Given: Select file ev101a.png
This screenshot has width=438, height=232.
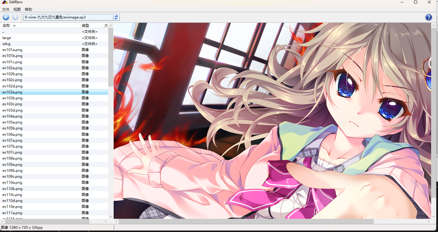Looking at the screenshot, I should click(54, 50).
